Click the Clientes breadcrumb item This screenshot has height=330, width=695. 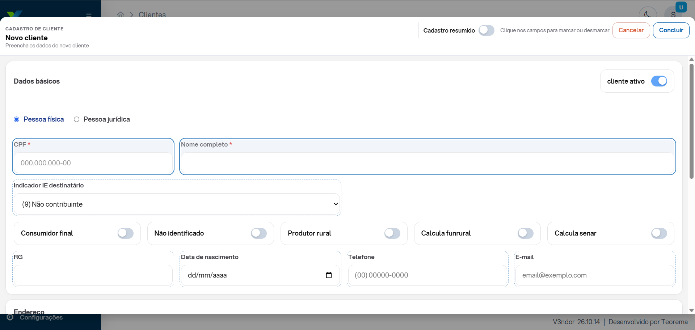(x=152, y=14)
